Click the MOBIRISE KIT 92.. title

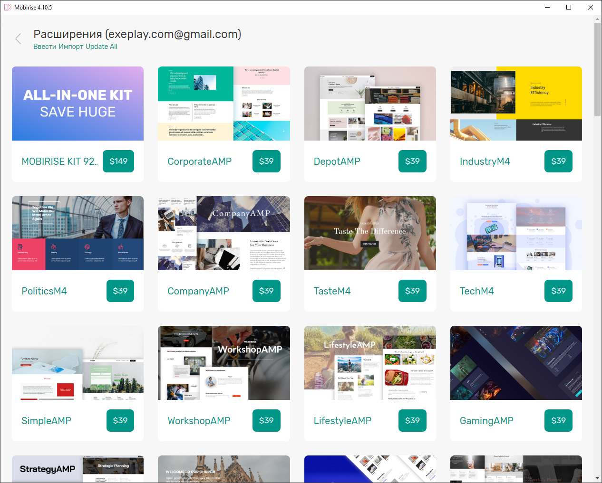click(x=60, y=161)
